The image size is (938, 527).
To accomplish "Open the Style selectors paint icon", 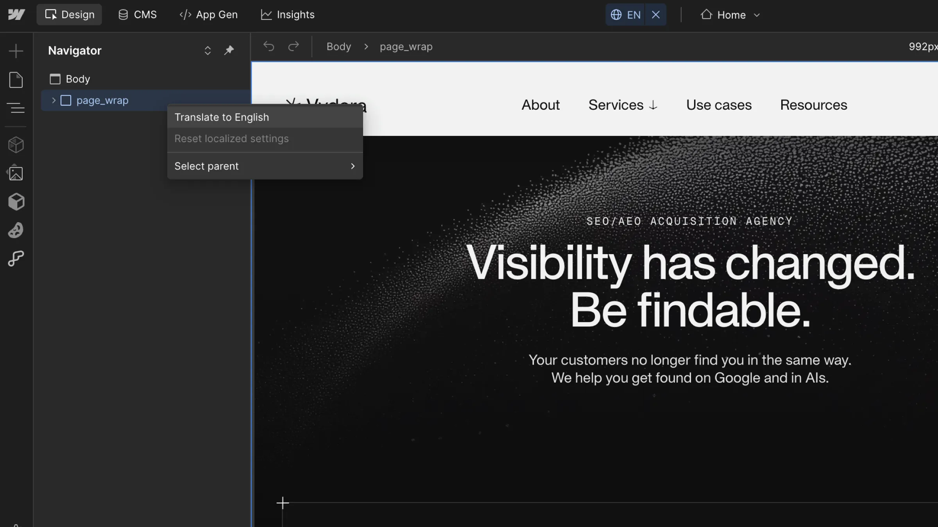I will pos(16,230).
